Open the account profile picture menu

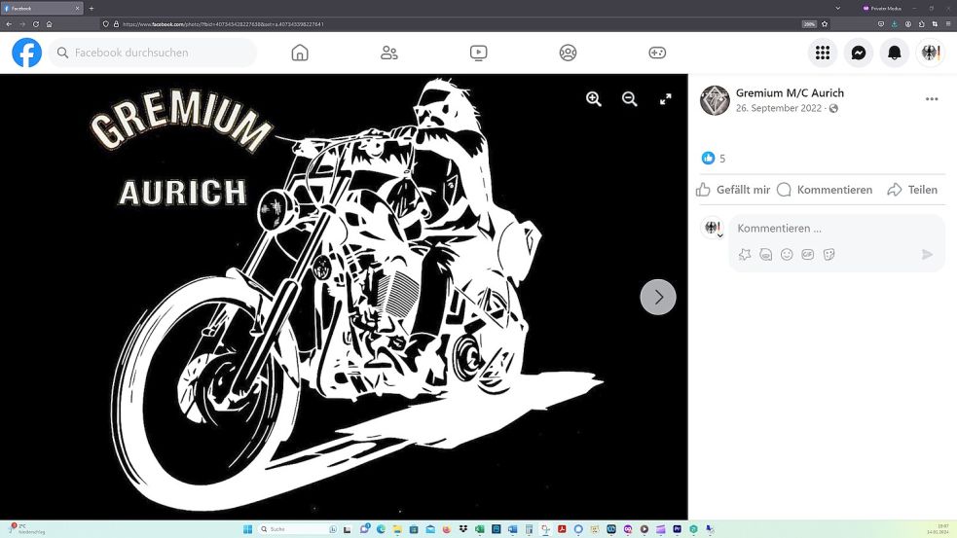click(930, 54)
